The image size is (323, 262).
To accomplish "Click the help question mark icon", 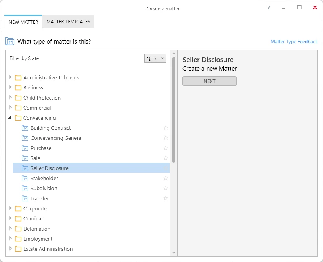I will point(269,8).
